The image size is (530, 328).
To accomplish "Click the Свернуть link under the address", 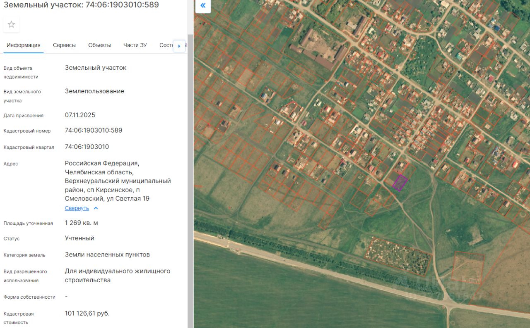I will [77, 208].
